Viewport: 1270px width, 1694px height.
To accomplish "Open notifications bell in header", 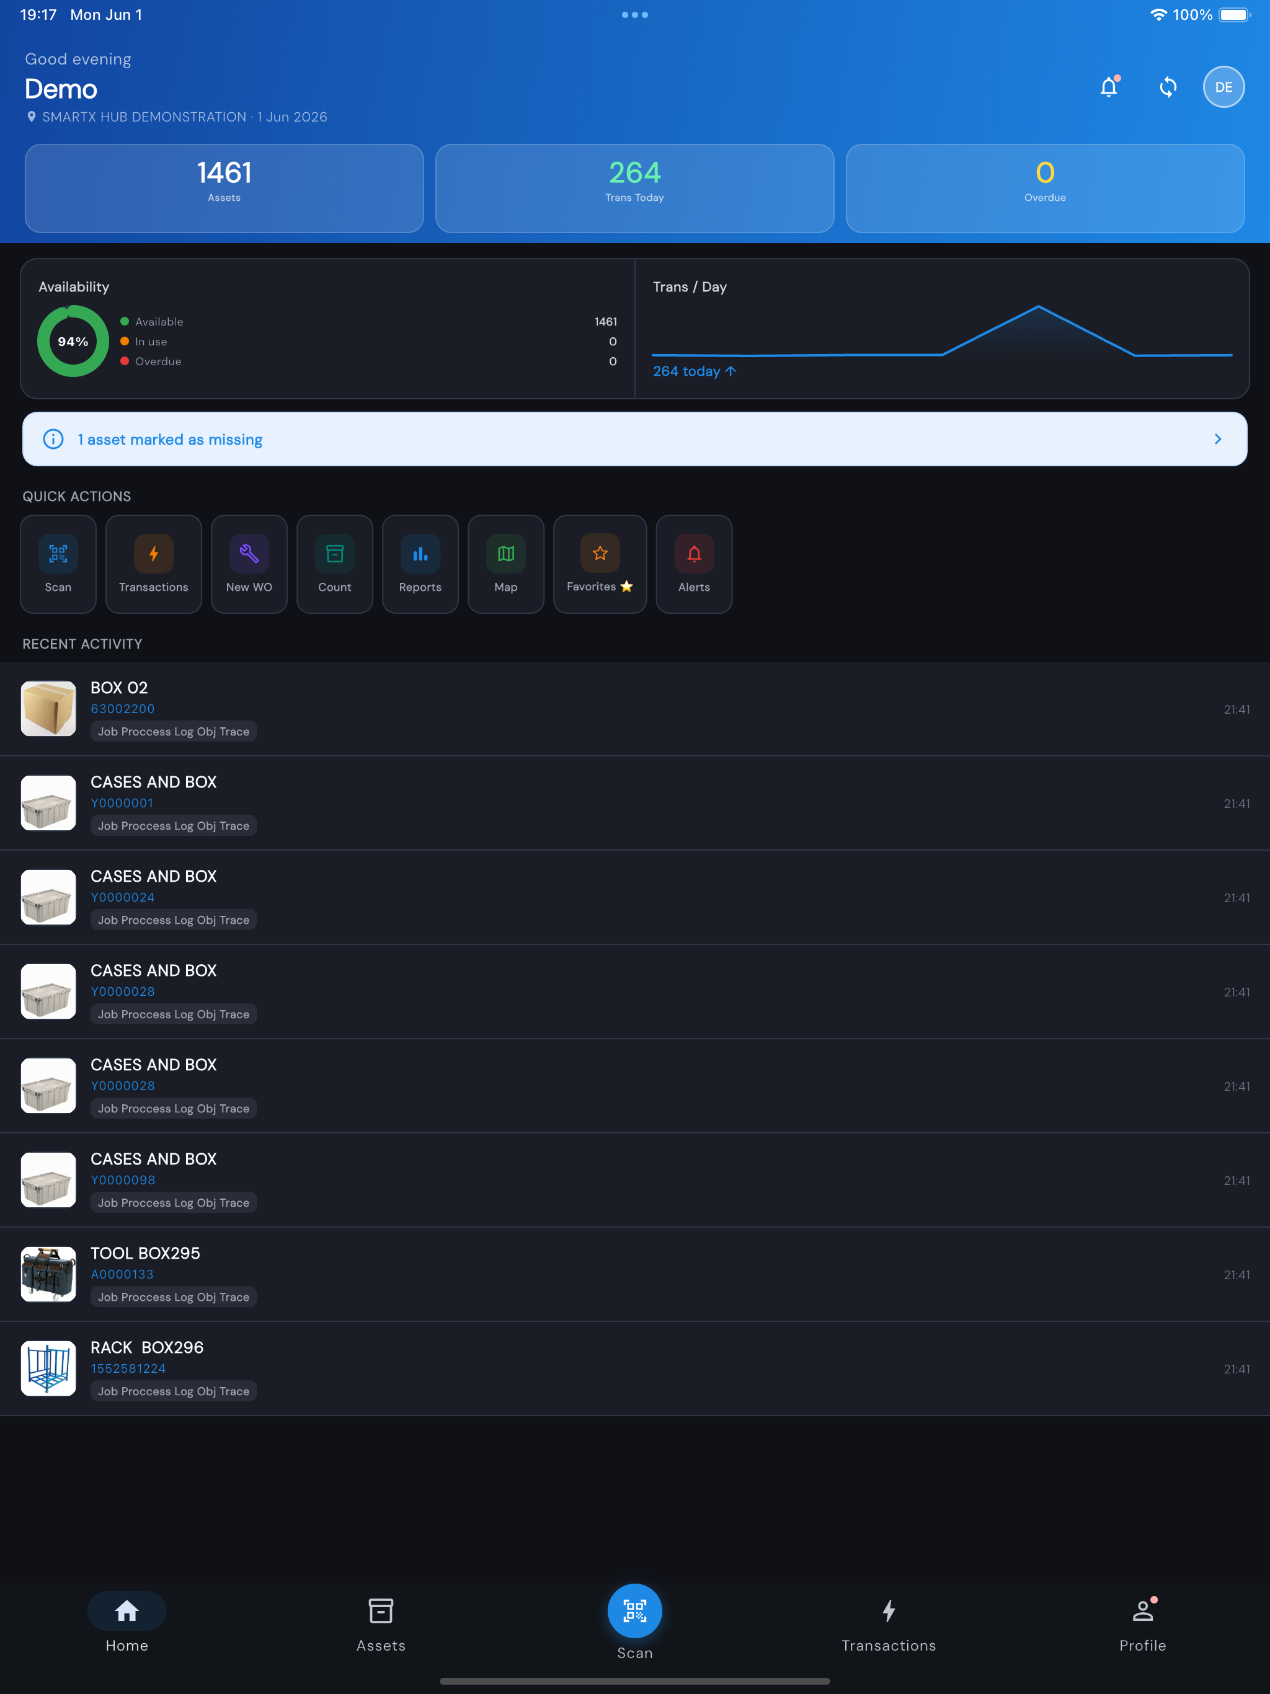I will pyautogui.click(x=1108, y=87).
